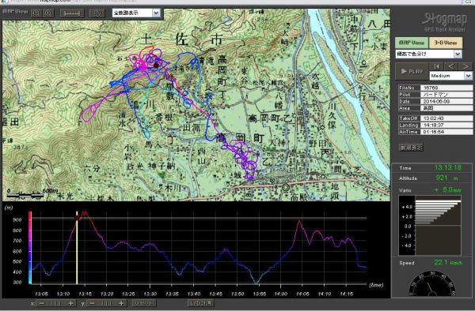
Task: Step backward with the left arrow icon
Action: [451, 66]
